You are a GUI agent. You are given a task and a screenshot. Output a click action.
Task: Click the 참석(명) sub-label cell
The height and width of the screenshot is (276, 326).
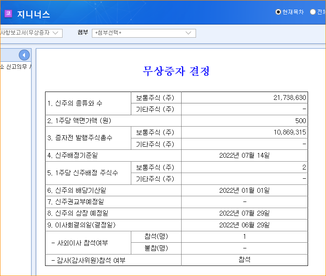point(156,236)
